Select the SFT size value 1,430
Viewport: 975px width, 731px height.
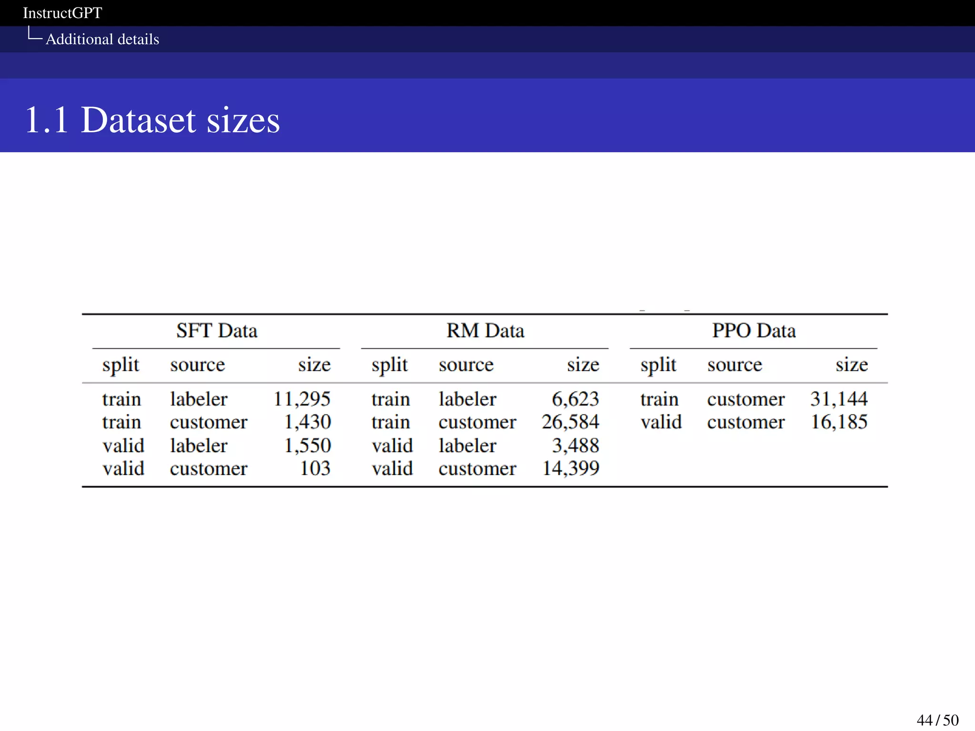308,422
